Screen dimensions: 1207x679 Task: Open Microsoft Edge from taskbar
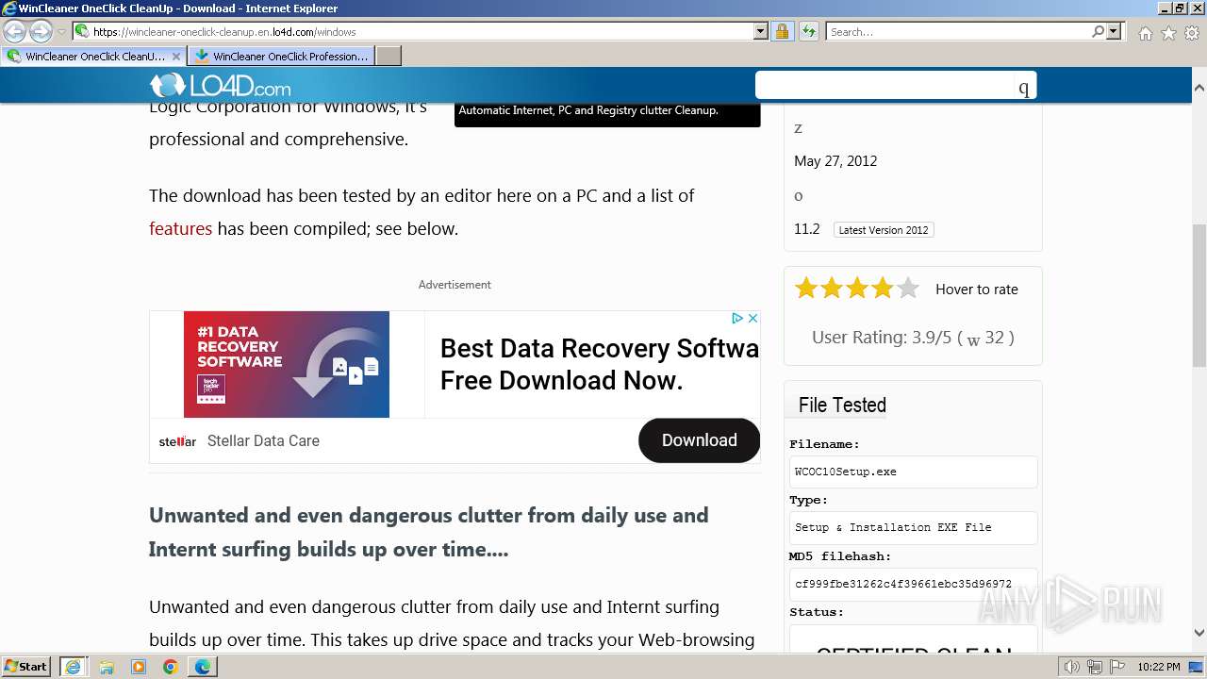(203, 667)
